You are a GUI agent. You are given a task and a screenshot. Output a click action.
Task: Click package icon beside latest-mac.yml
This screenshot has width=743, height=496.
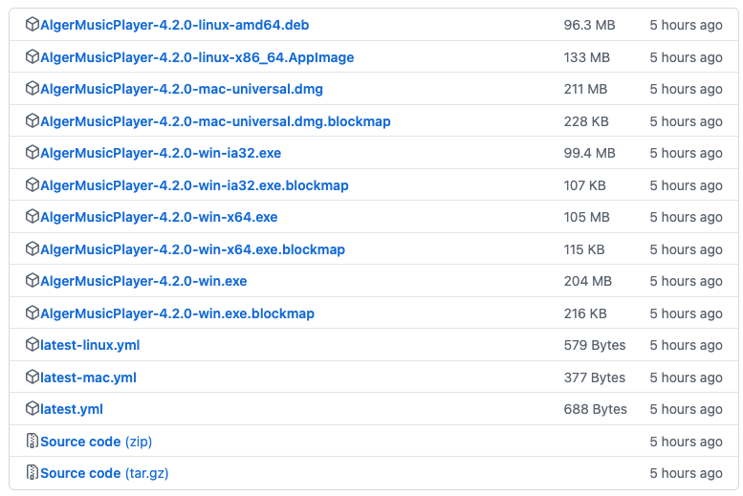(32, 377)
